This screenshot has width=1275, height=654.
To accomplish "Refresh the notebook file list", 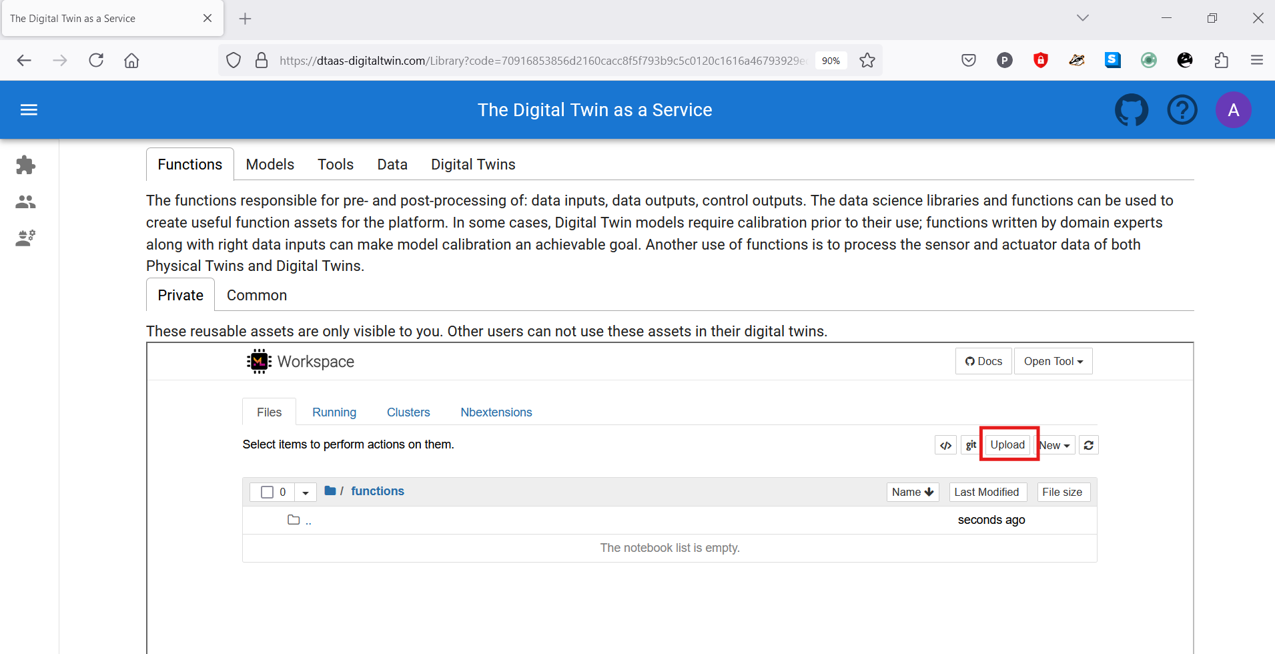I will click(x=1088, y=445).
